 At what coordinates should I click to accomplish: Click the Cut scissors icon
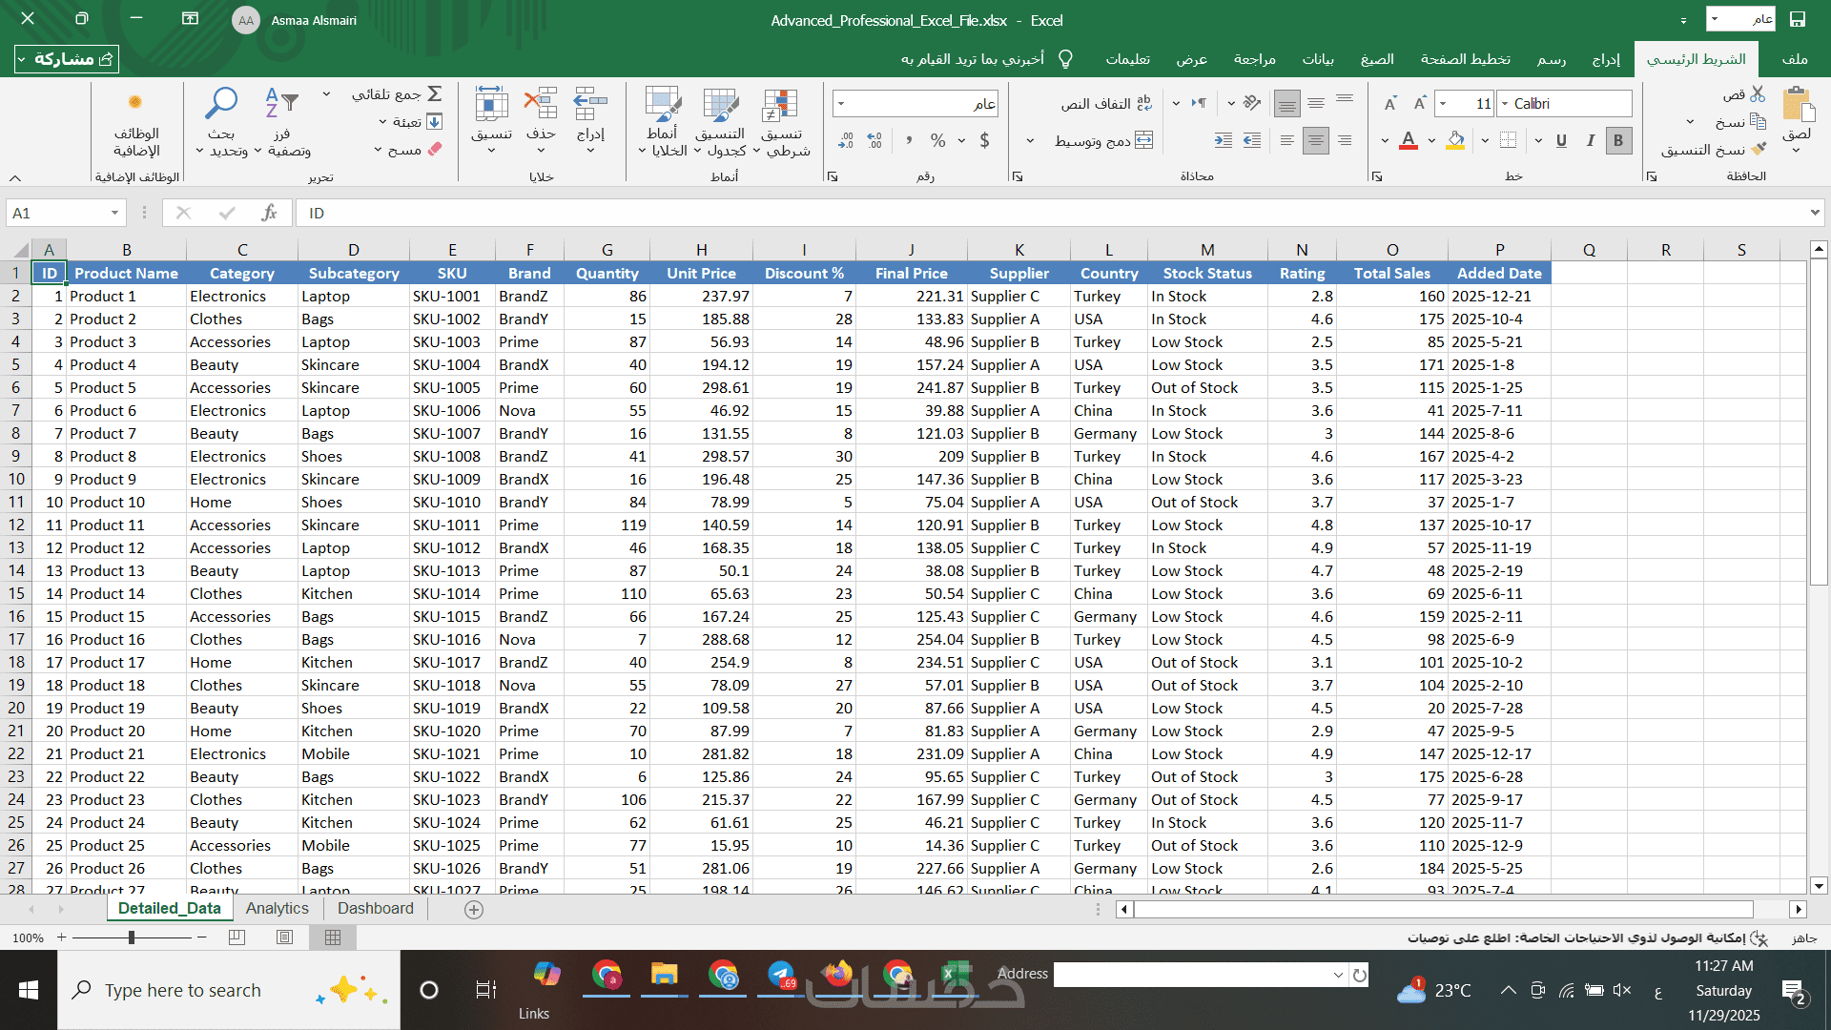click(x=1758, y=93)
